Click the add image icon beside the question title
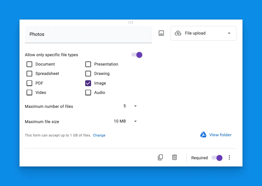The width and height of the screenshot is (262, 186). click(161, 33)
